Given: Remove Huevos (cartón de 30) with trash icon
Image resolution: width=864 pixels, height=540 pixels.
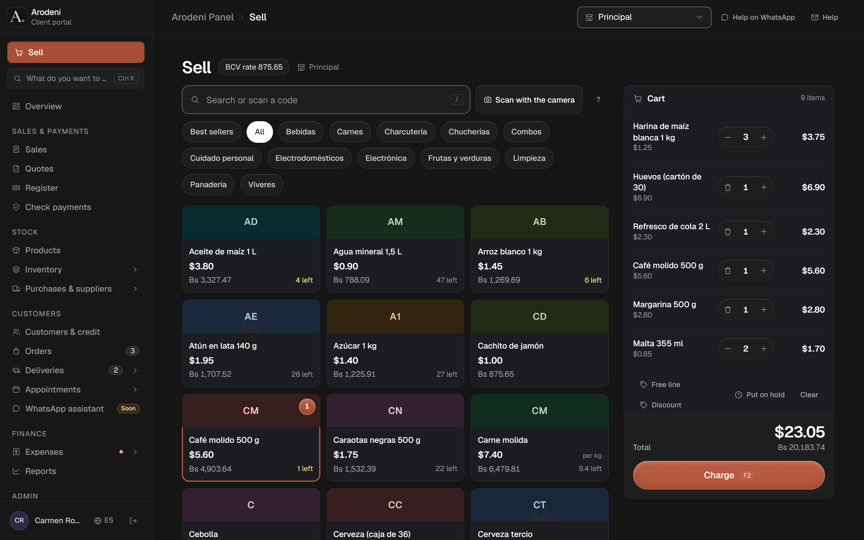Looking at the screenshot, I should click(x=727, y=187).
